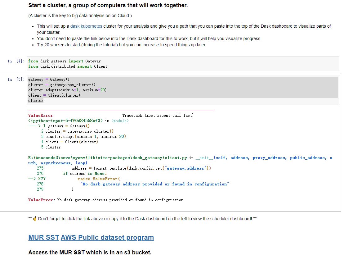Screen dimensions: 344x255
Task: Click the gateway = Gateway() code line
Action: 49,80
